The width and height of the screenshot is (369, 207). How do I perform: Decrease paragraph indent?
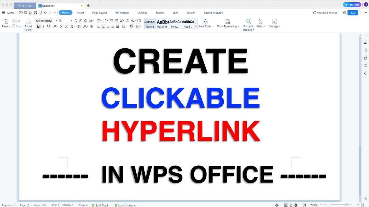tap(112, 21)
